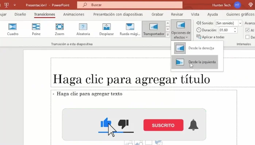Image resolution: width=255 pixels, height=145 pixels.
Task: Increase the Duración with the up arrow
Action: tap(235, 28)
